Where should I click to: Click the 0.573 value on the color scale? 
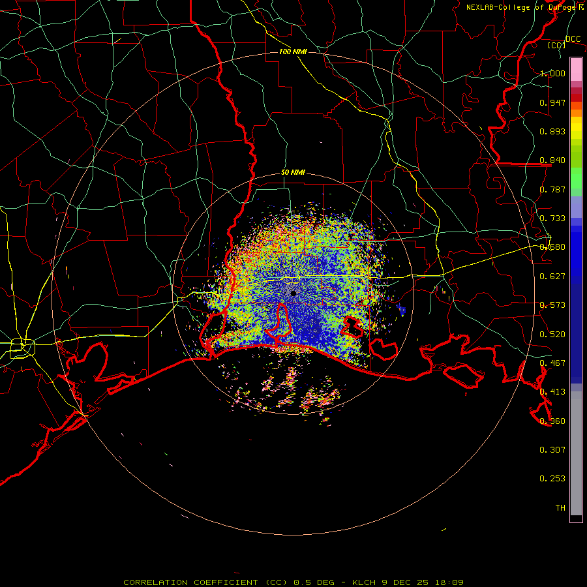[x=552, y=305]
